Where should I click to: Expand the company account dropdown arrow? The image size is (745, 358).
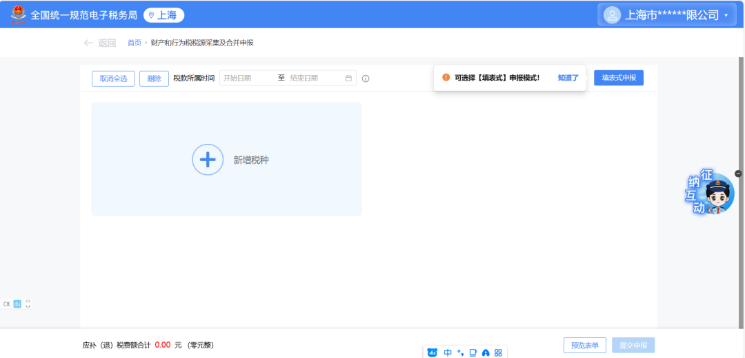coord(726,15)
